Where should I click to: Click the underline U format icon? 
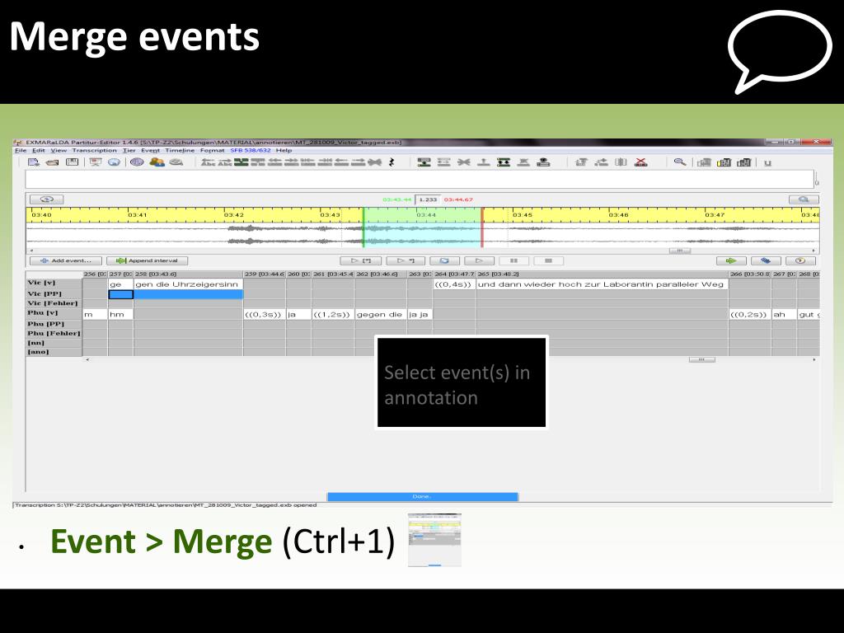767,162
